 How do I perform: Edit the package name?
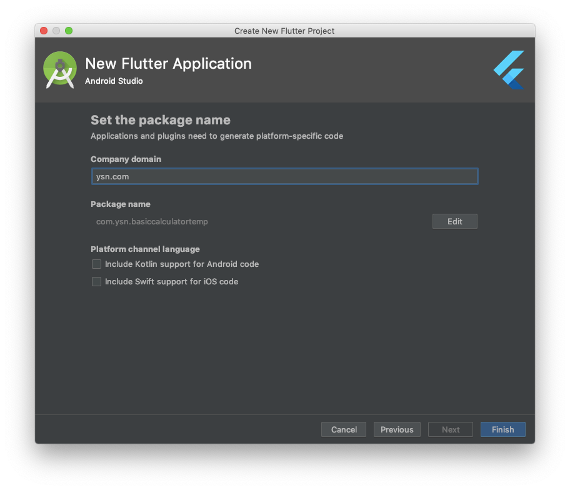tap(455, 221)
